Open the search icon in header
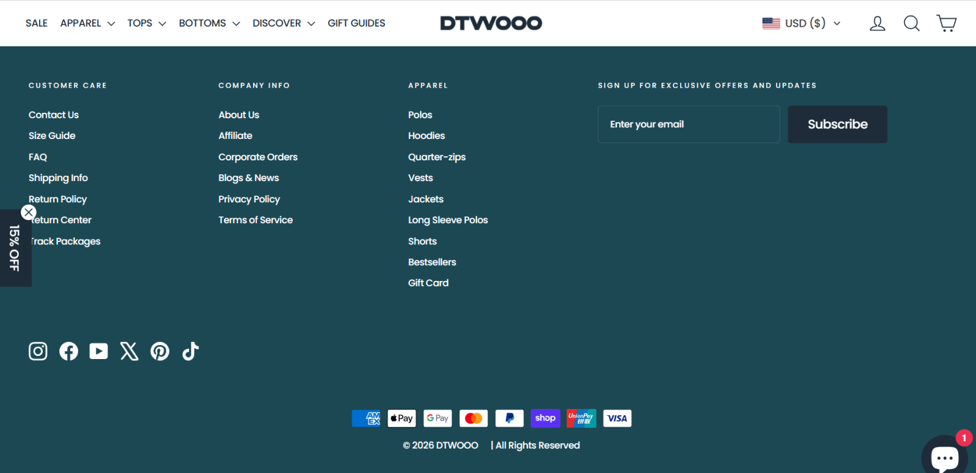The width and height of the screenshot is (976, 473). pos(911,23)
